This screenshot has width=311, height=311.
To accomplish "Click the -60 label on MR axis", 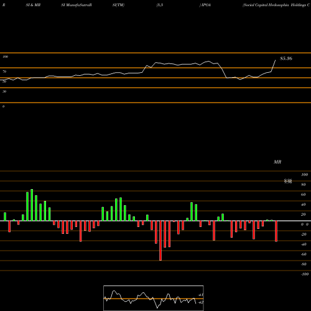I will tap(304, 254).
